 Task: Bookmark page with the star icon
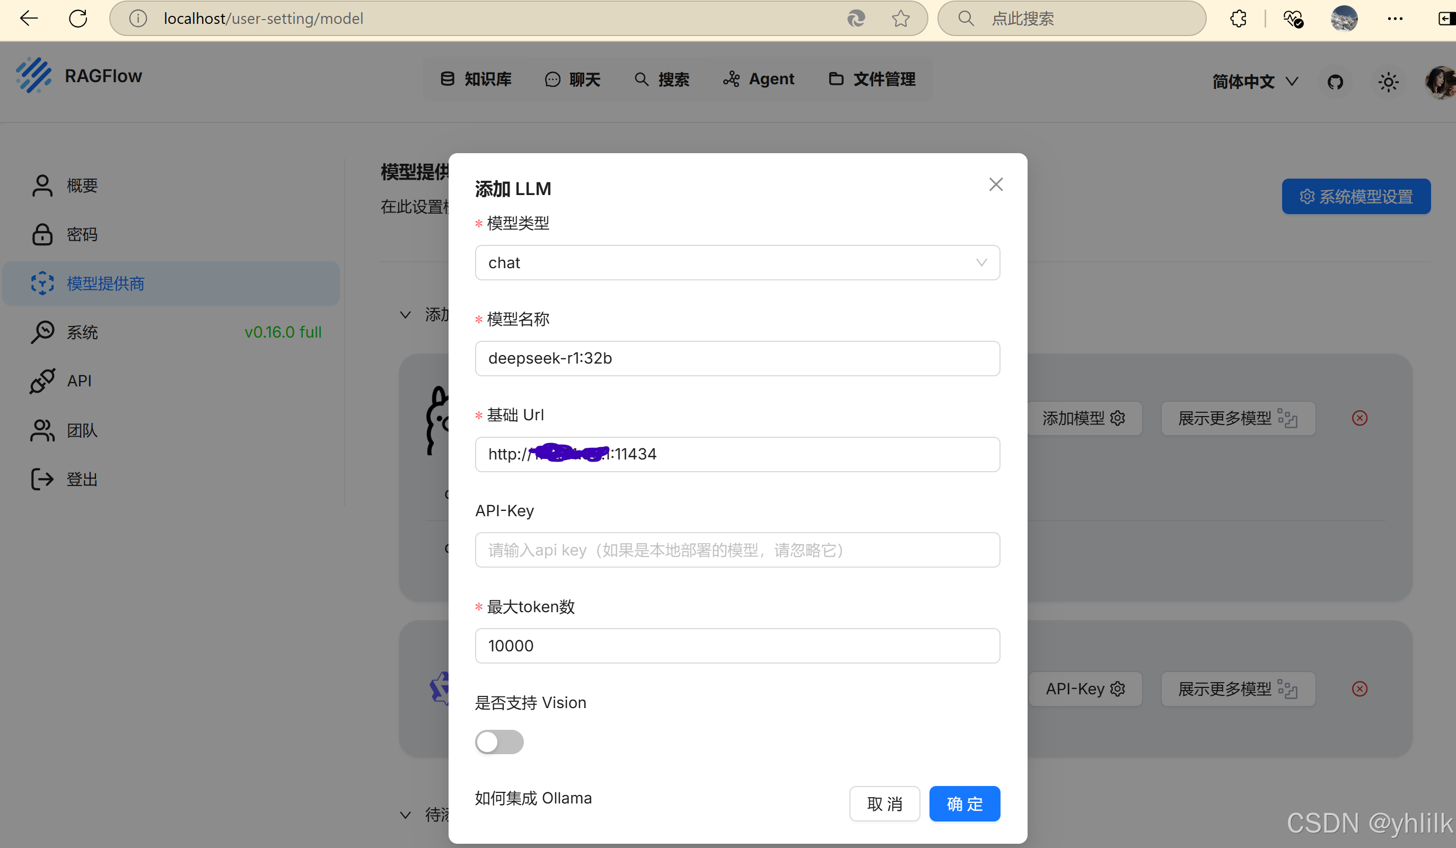coord(900,19)
